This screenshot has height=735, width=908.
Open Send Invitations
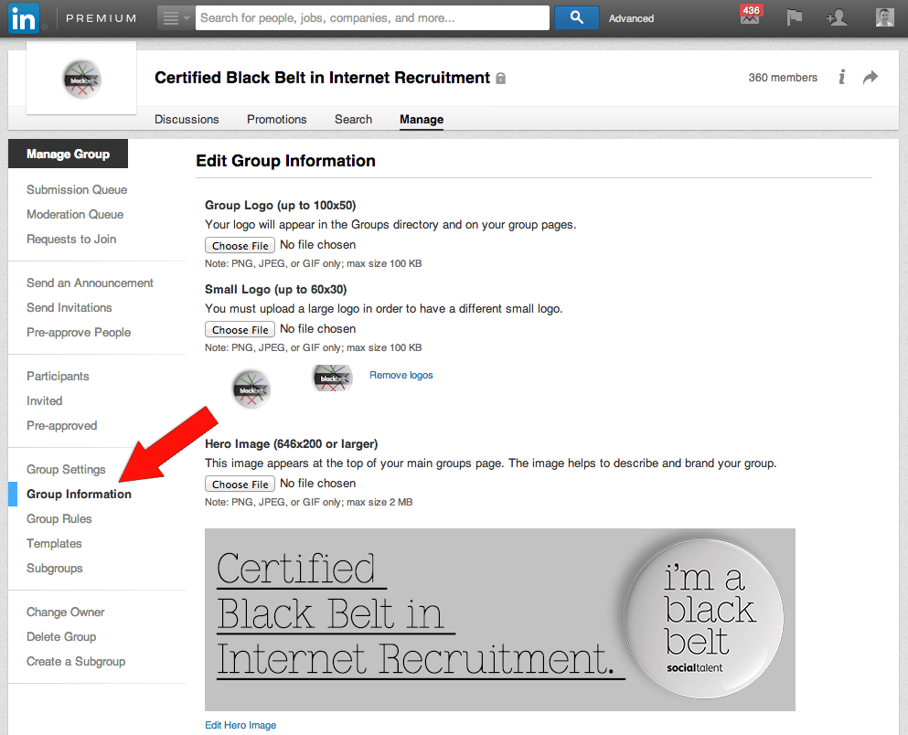click(69, 308)
